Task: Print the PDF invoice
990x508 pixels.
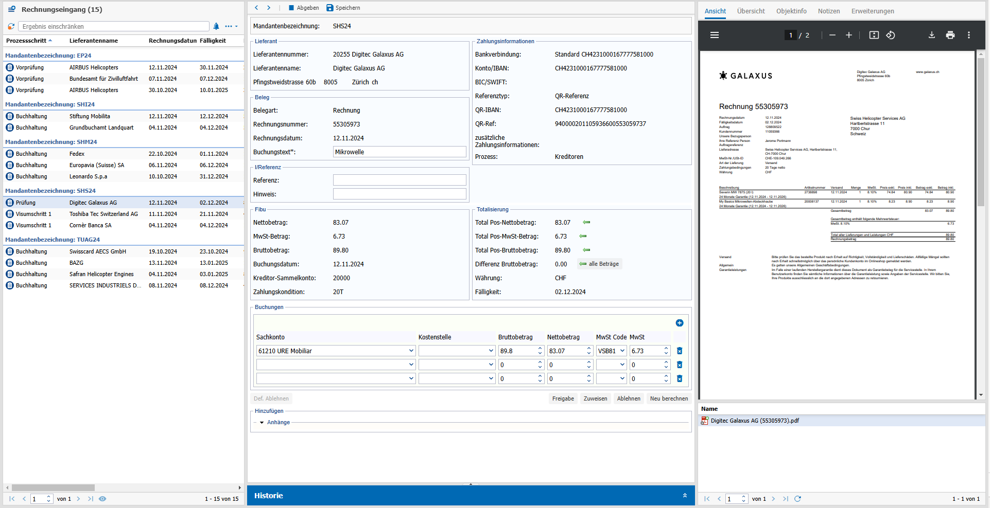Action: click(x=950, y=35)
